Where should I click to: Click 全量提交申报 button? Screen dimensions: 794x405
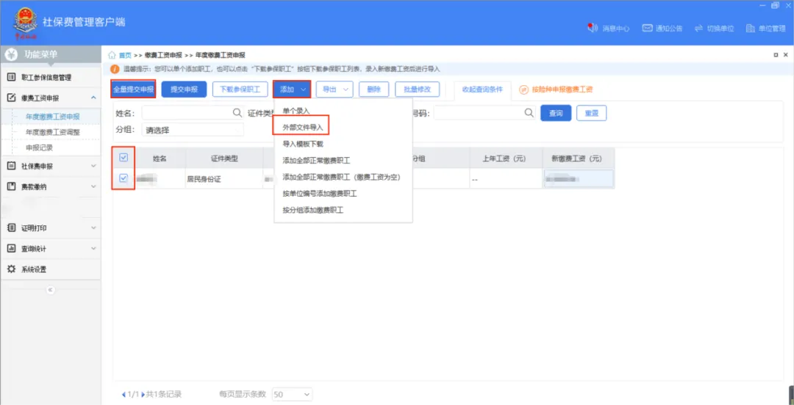click(133, 90)
